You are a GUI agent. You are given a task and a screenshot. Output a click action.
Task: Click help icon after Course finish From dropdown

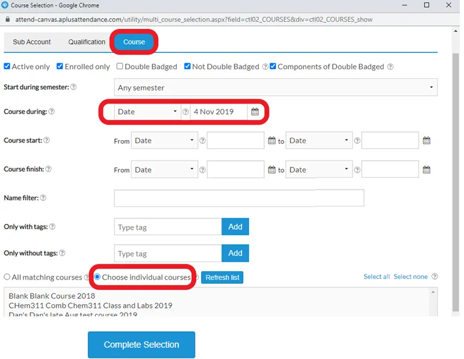(x=202, y=170)
